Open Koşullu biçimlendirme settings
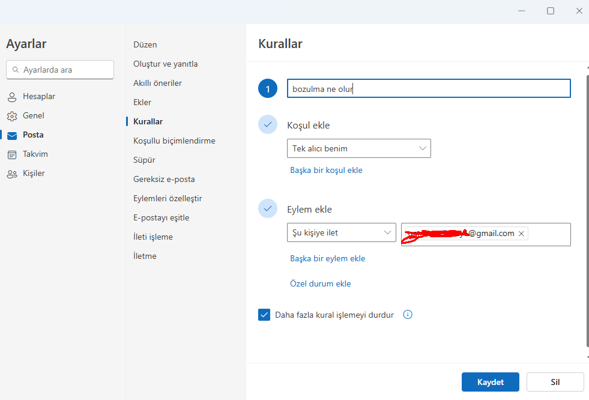This screenshot has height=400, width=589. 174,141
